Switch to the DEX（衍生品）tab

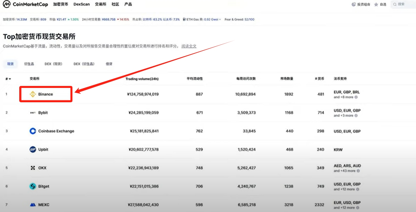(84, 64)
